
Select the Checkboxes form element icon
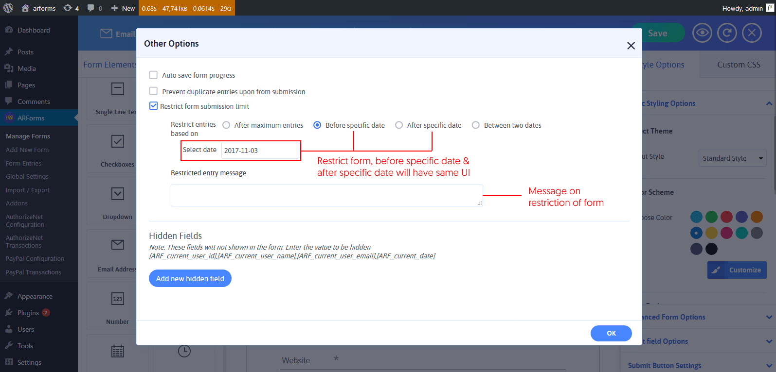tap(118, 141)
